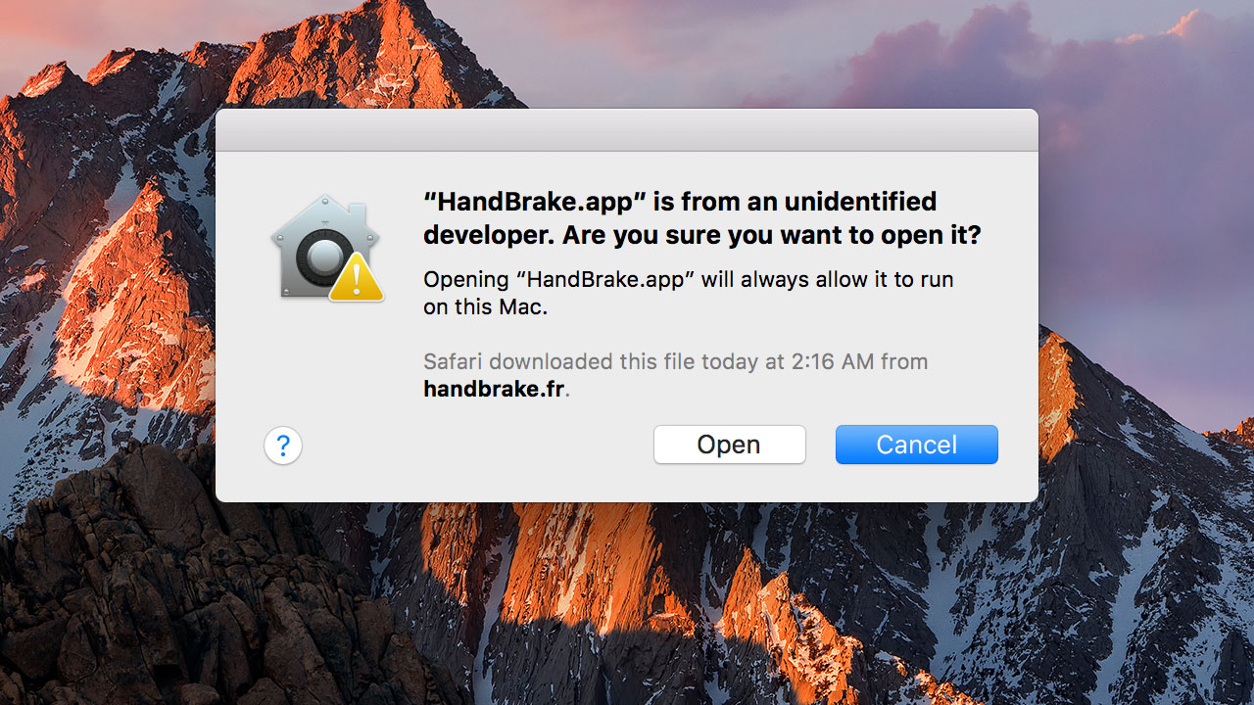Viewport: 1254px width, 705px height.
Task: Click the empty dialog area between help and Open
Action: pyautogui.click(x=480, y=446)
